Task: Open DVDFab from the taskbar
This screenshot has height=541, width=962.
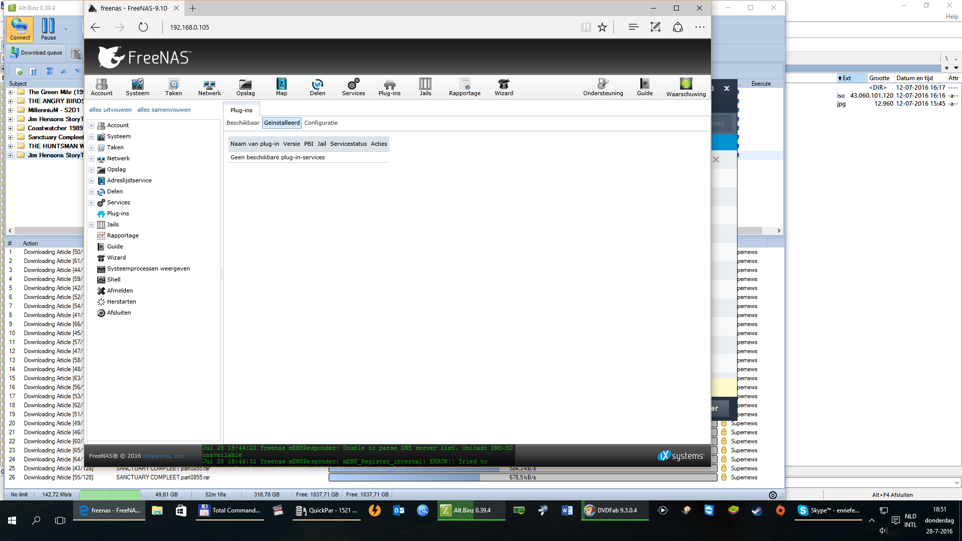Action: (614, 510)
